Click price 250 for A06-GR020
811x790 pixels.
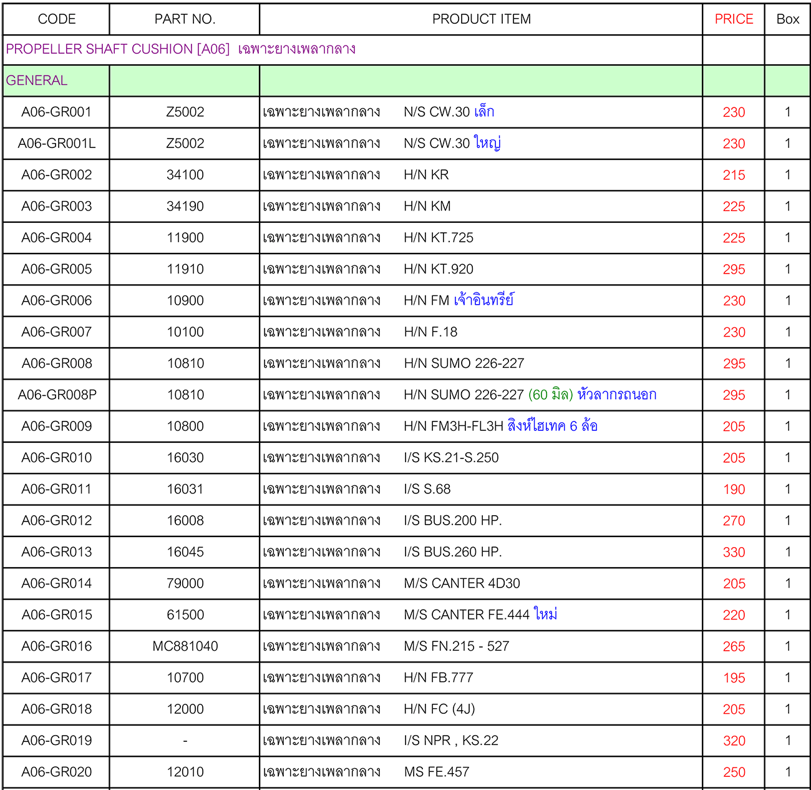pos(734,773)
